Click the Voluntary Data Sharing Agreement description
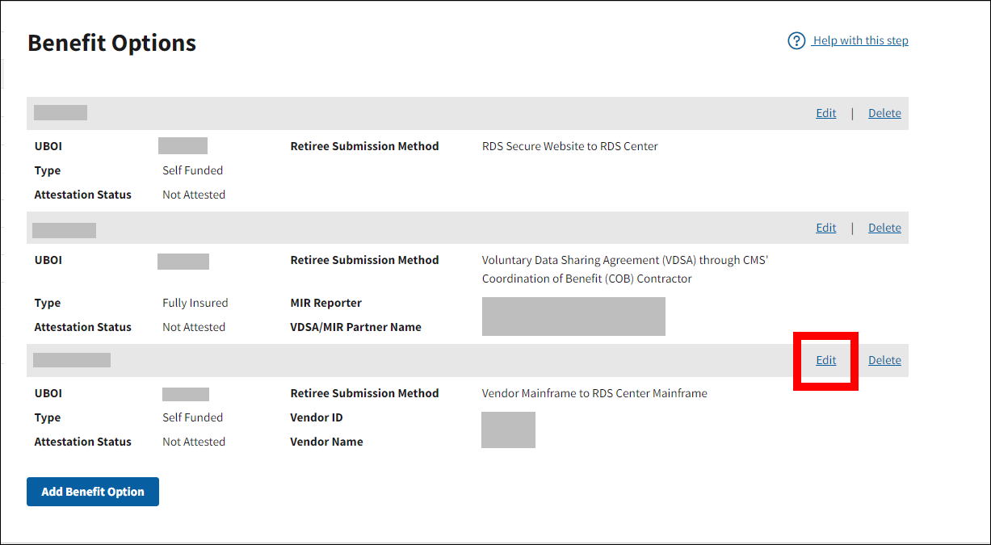 point(624,270)
